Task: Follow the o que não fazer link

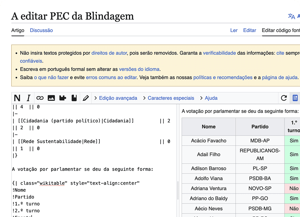Action: click(51, 77)
